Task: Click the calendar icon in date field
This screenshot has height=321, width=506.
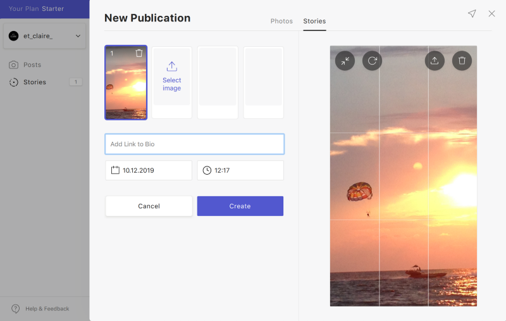Action: pos(115,170)
